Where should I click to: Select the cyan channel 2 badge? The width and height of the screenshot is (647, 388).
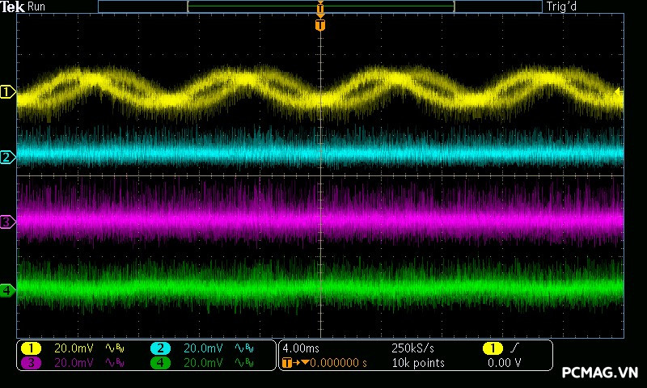coord(161,348)
